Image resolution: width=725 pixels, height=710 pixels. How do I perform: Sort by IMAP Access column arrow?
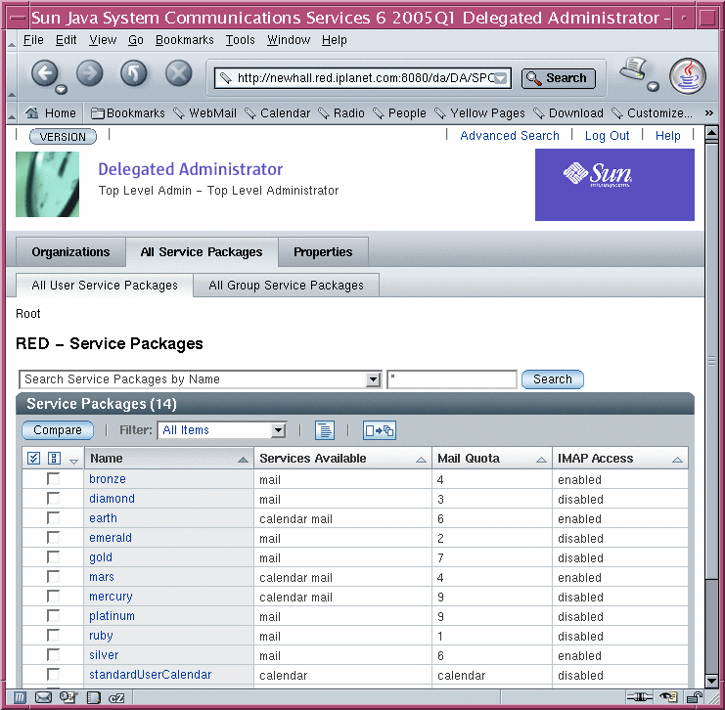click(677, 460)
